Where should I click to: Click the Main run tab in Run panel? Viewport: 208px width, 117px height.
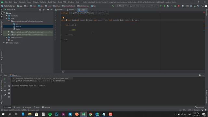[14, 75]
